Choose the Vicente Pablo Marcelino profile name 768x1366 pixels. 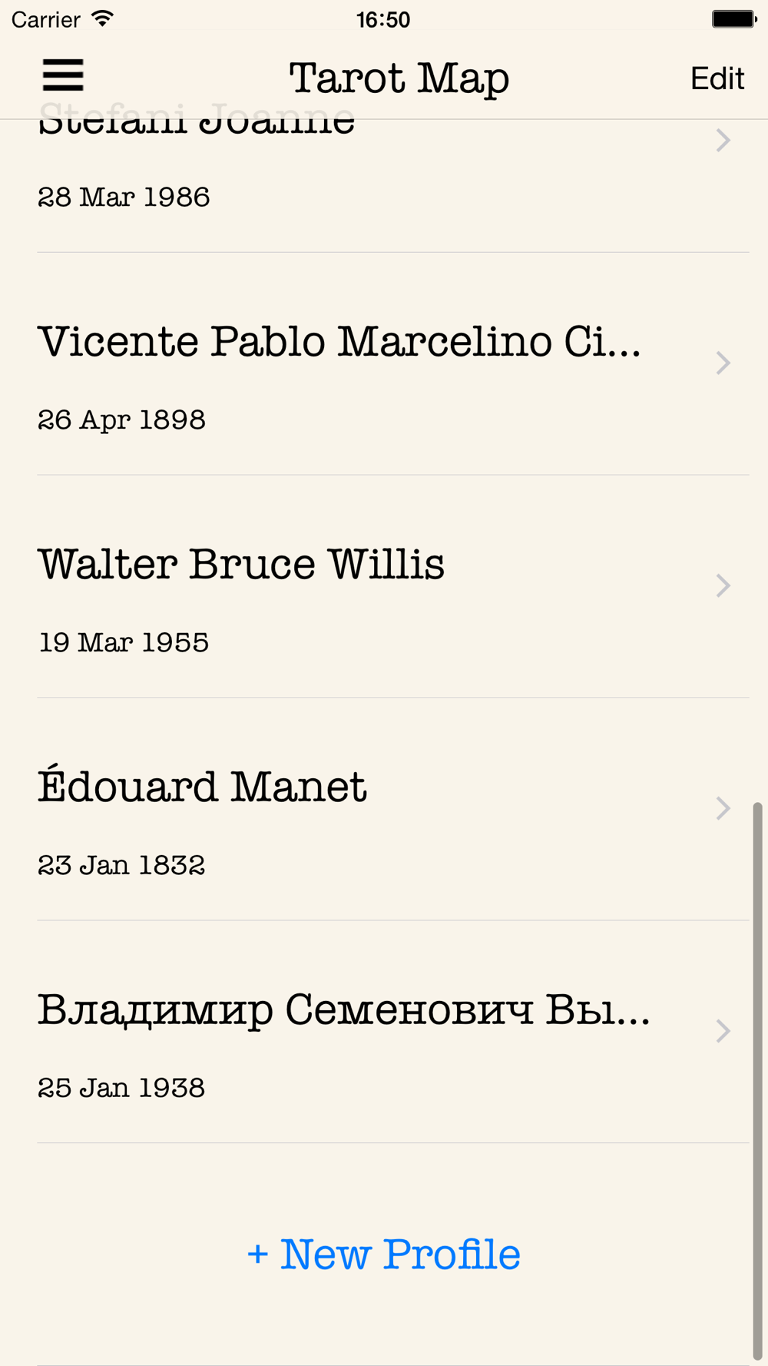coord(339,342)
